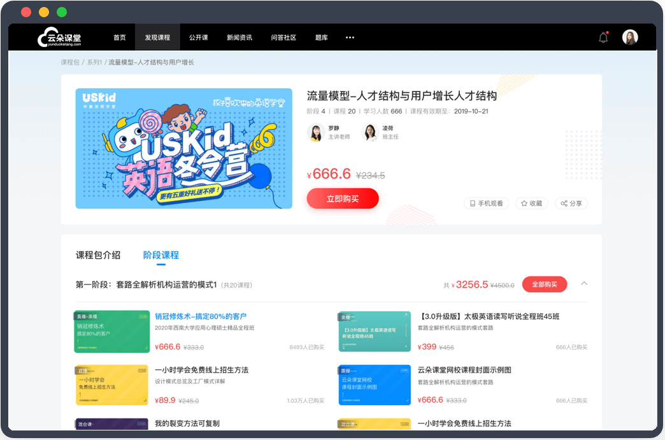This screenshot has width=665, height=440.
Task: Click teacher 罗静's avatar
Action: click(x=315, y=132)
